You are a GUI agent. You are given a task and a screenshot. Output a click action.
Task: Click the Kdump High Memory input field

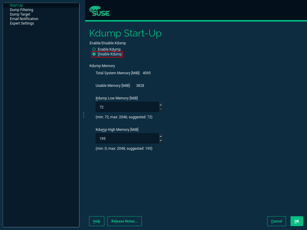(x=127, y=139)
